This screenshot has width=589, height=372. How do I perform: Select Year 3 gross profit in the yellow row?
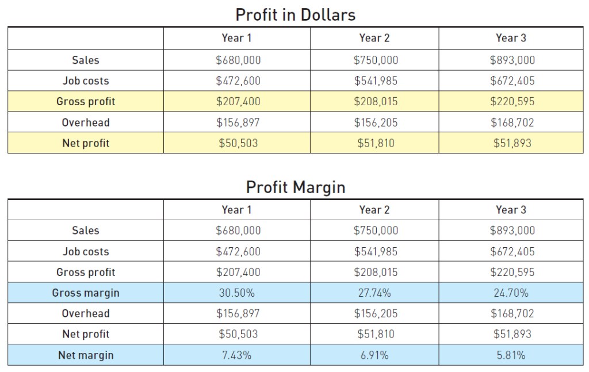(512, 101)
